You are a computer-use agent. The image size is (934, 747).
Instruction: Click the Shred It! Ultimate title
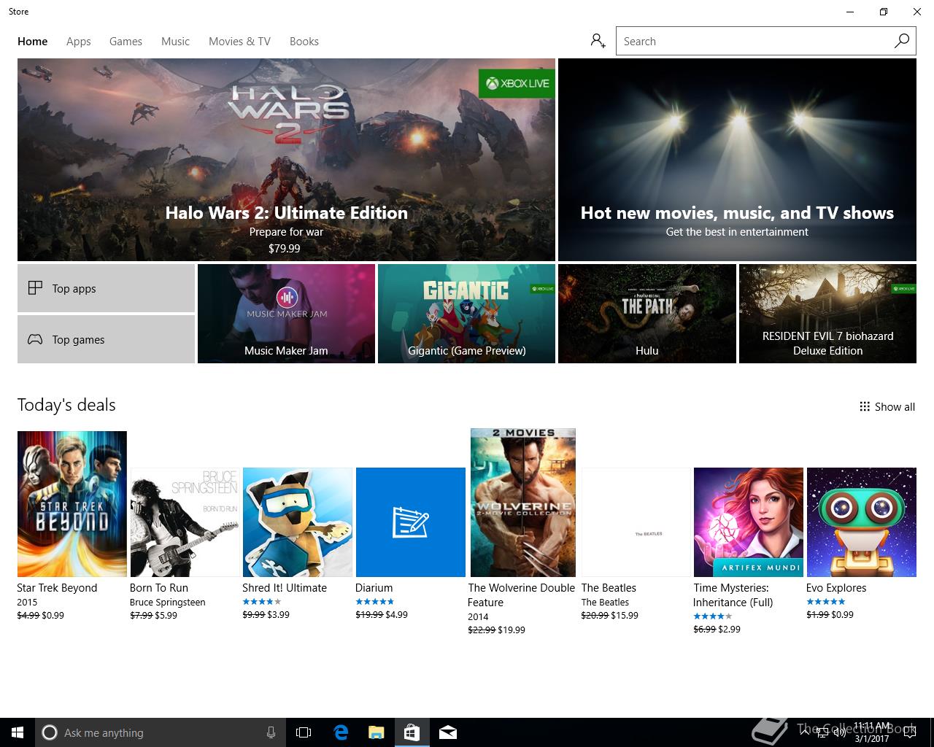[x=285, y=588]
